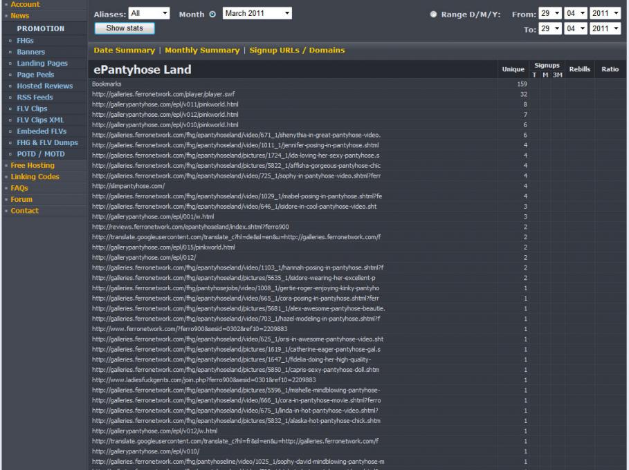Open FLV Clips XML sidebar link
Image resolution: width=629 pixels, height=470 pixels.
click(41, 120)
